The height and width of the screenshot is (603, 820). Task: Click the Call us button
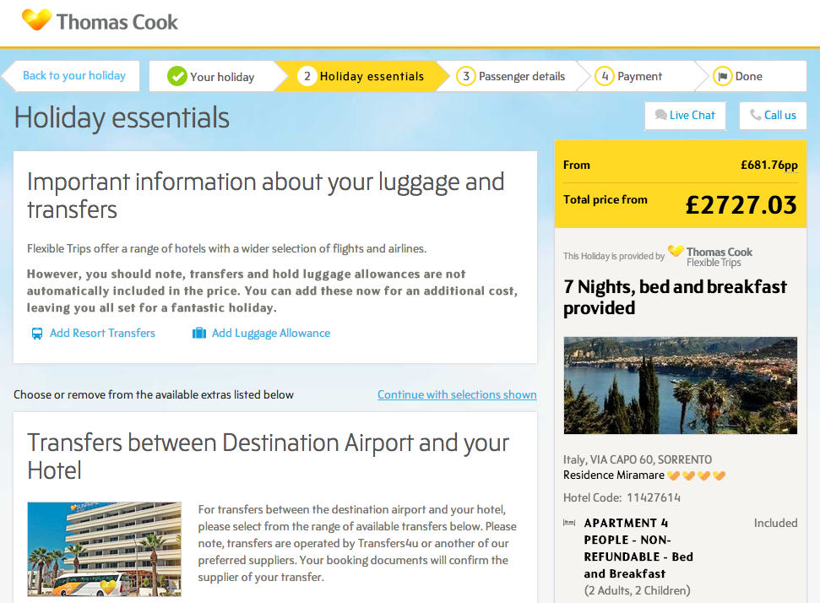click(773, 115)
